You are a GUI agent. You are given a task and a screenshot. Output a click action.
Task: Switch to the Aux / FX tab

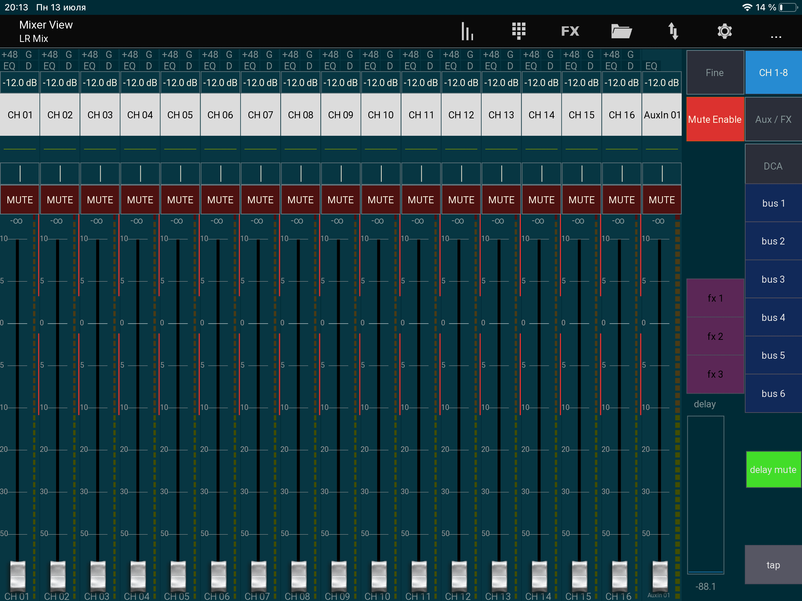(773, 119)
